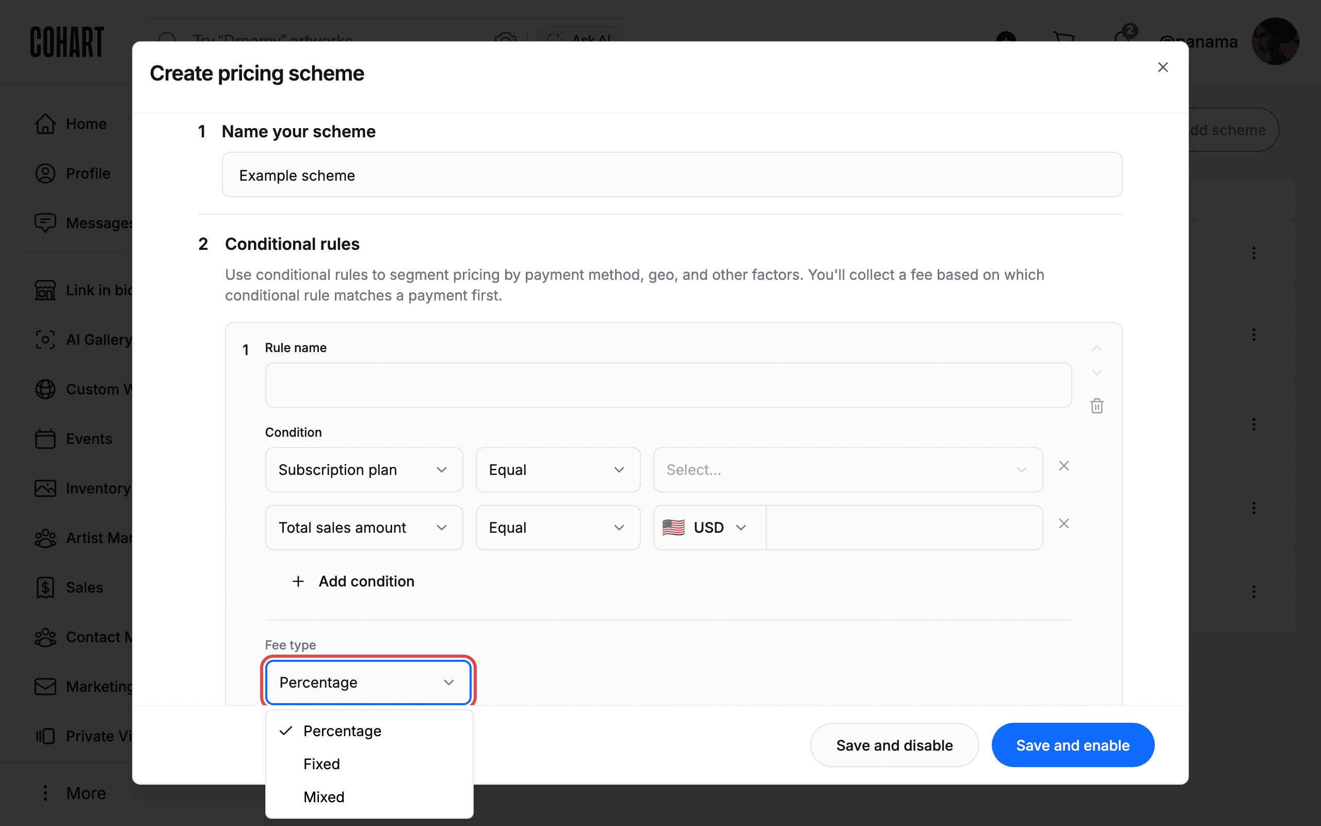Open the Contact Management people icon

45,637
